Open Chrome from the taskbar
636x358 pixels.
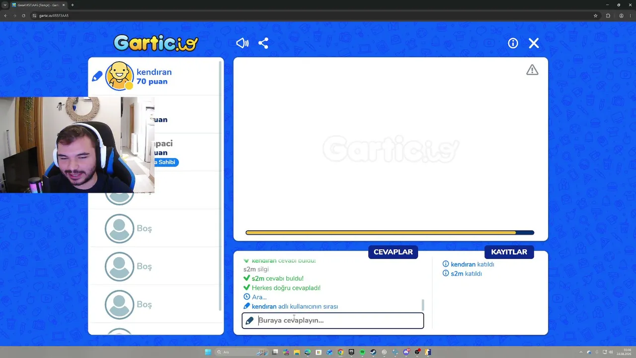[x=340, y=352]
